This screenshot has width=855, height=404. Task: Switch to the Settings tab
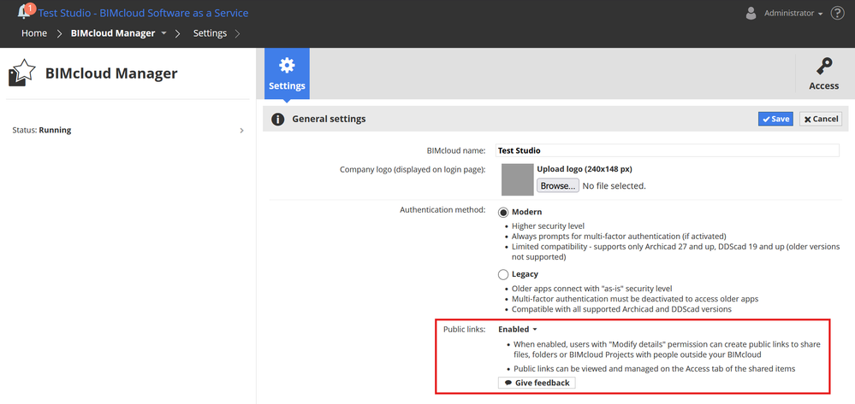tap(287, 73)
